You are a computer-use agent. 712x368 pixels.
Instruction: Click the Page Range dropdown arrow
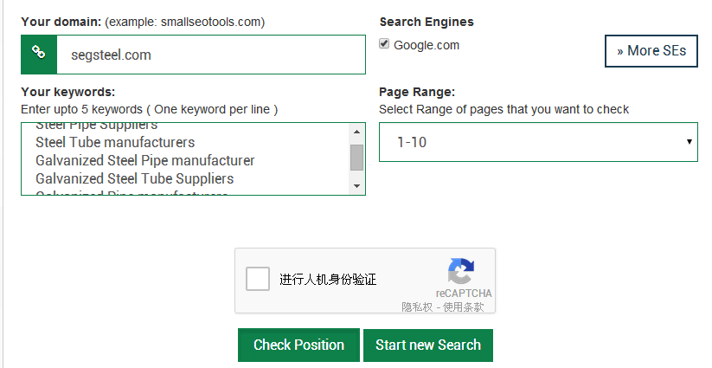(689, 142)
